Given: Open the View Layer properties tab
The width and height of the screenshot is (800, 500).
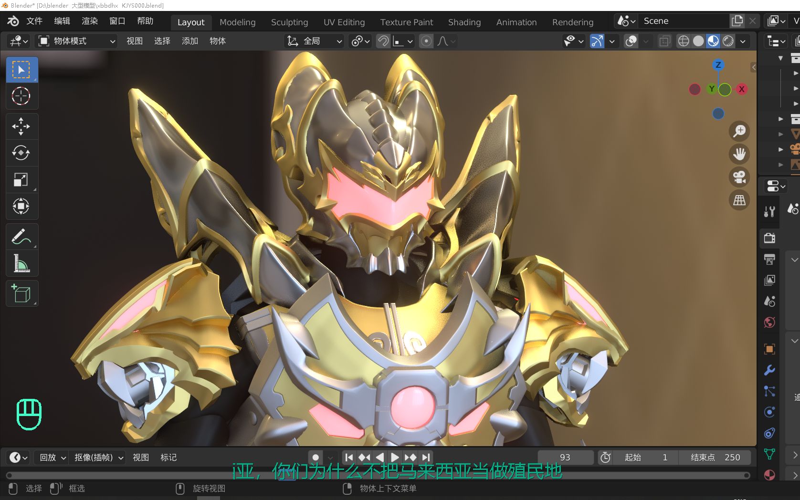Looking at the screenshot, I should (769, 280).
